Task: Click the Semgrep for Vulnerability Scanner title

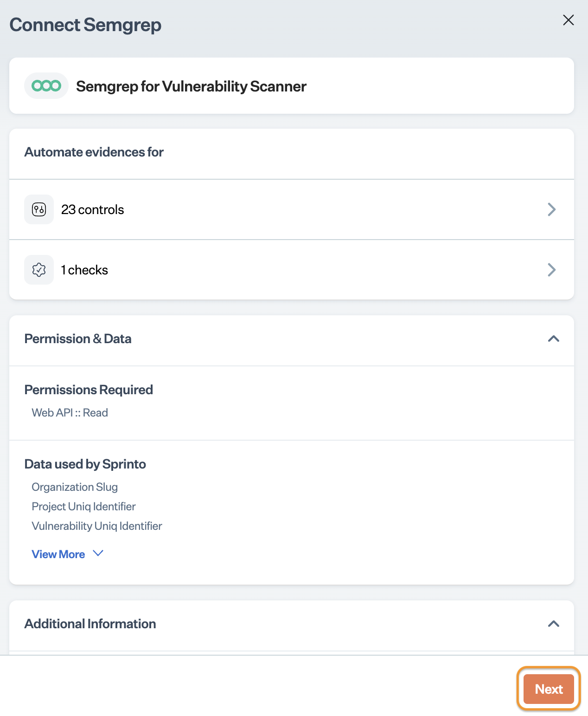Action: [x=191, y=86]
